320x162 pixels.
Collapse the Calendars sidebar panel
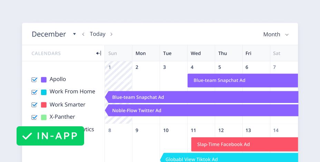tap(99, 53)
